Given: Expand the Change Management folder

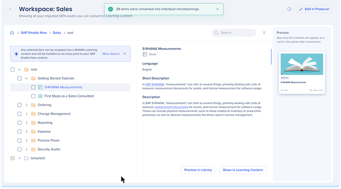Looking at the screenshot, I should tap(26, 114).
